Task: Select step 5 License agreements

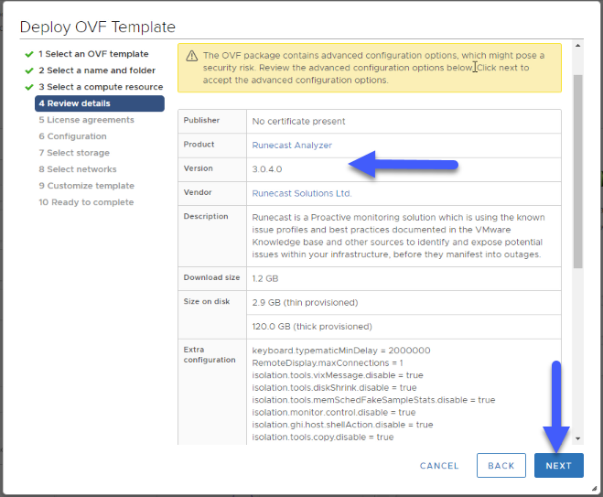Action: click(86, 120)
